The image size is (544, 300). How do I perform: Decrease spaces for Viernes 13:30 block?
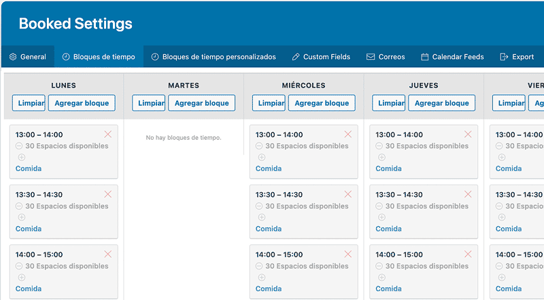(499, 206)
